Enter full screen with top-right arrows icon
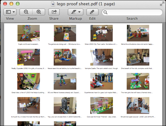 pos(162,4)
